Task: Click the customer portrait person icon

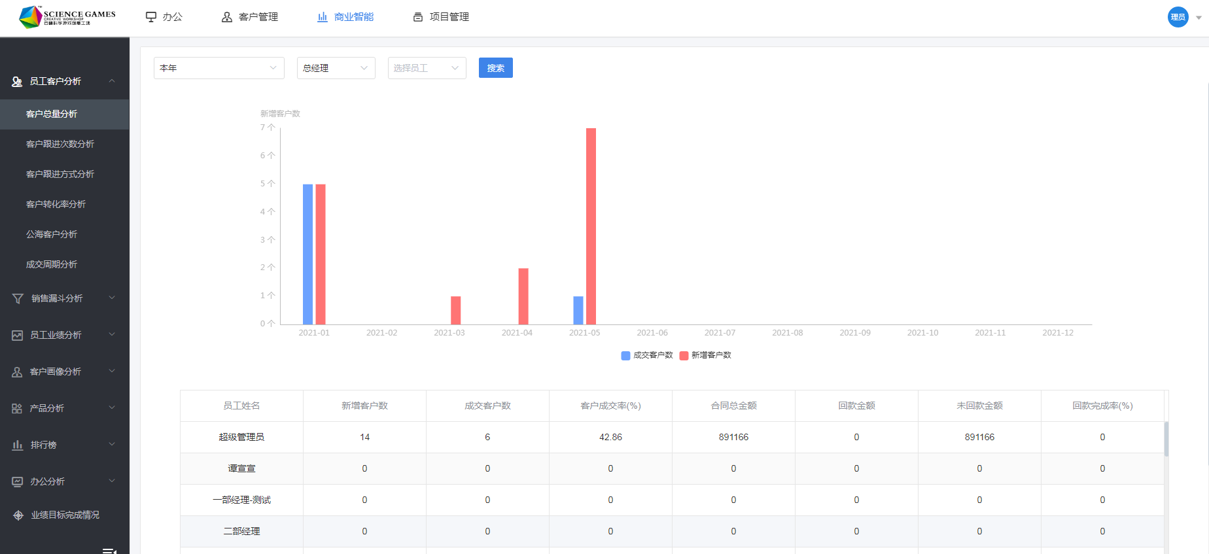Action: (x=18, y=372)
